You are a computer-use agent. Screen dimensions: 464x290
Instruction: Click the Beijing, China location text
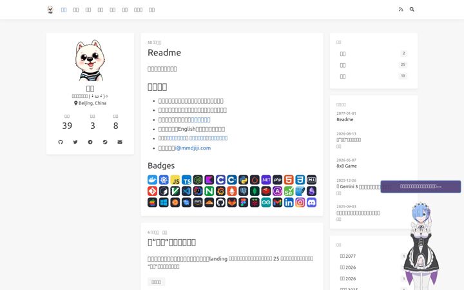coord(90,103)
